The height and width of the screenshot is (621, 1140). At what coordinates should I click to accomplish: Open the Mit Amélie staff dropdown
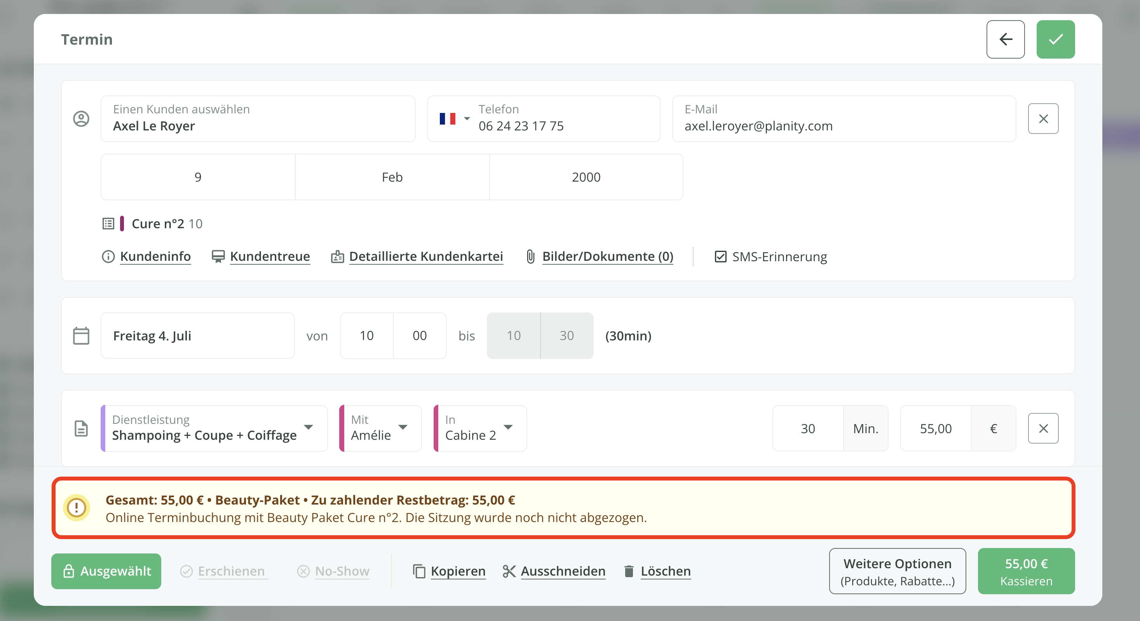[x=402, y=427]
